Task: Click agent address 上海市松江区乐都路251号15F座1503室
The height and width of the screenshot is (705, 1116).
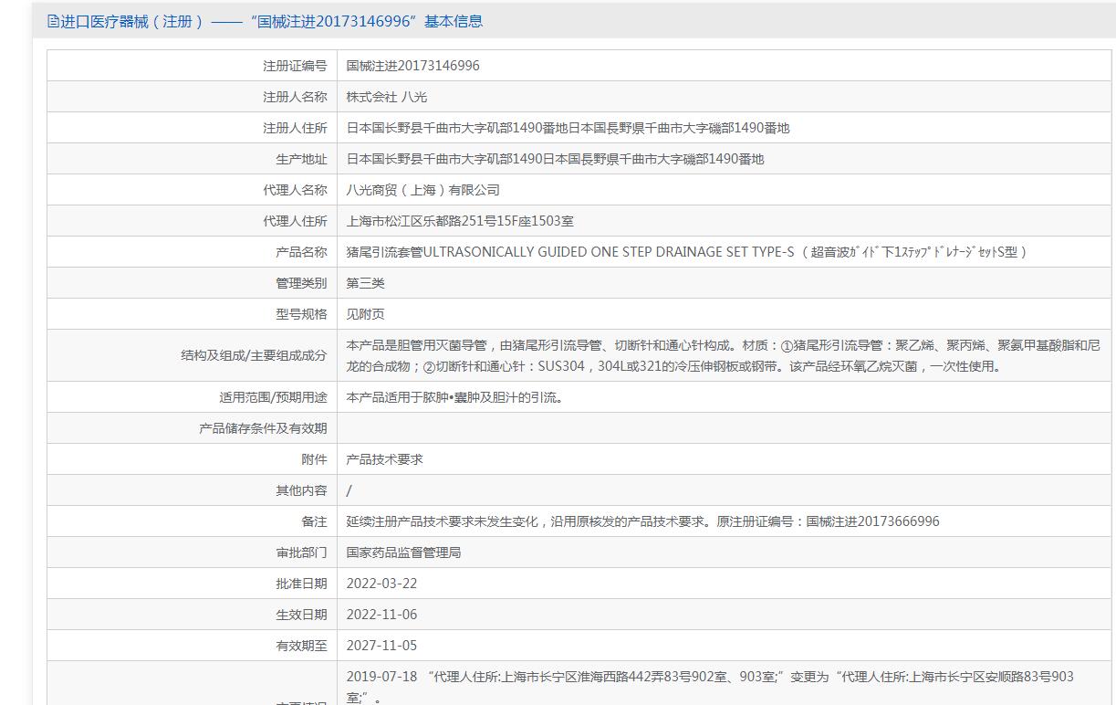Action: tap(460, 221)
